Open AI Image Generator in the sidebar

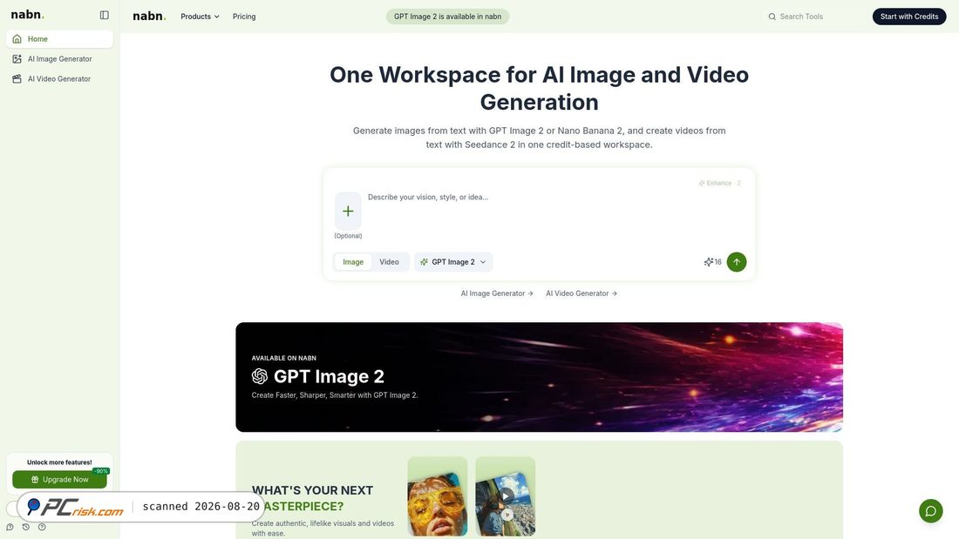point(59,59)
